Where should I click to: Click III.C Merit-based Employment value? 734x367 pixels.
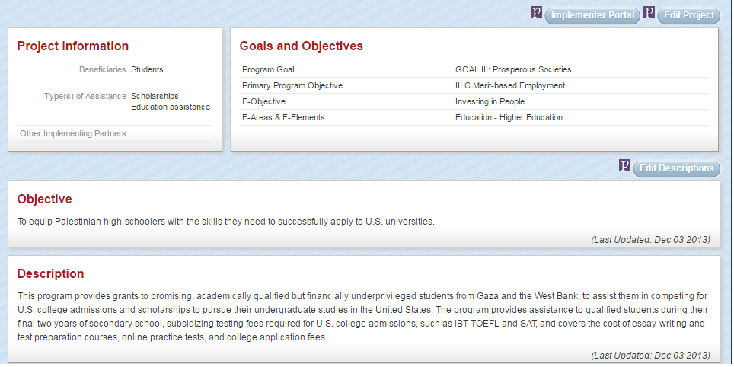[x=509, y=85]
